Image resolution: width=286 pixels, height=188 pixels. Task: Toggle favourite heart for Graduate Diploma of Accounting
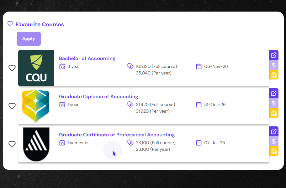click(12, 106)
